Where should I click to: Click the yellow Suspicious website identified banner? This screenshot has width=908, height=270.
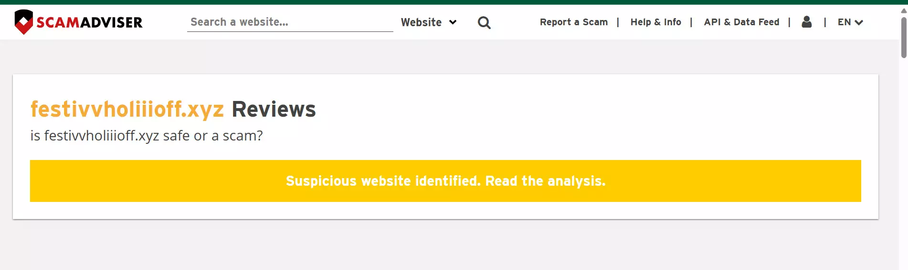point(445,181)
